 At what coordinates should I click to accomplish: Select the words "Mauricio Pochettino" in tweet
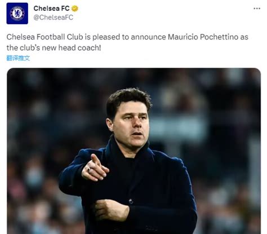pyautogui.click(x=203, y=37)
